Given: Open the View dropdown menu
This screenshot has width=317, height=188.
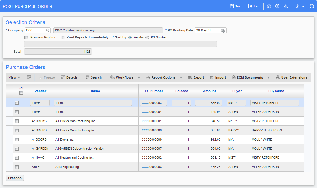Looking at the screenshot, I should (14, 77).
